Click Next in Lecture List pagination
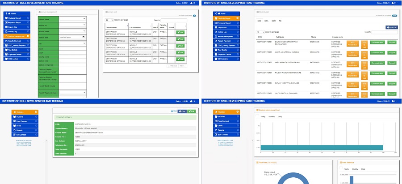The width and height of the screenshot is (402, 184). [183, 66]
